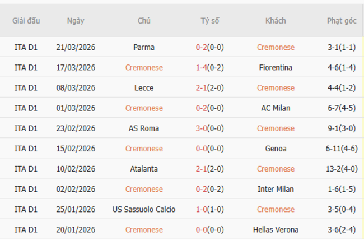Open the Fiorentina team link

(276, 67)
